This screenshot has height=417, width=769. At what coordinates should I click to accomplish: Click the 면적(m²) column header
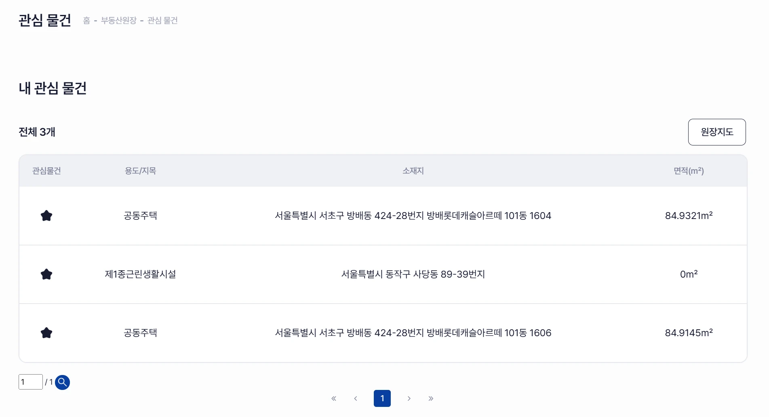tap(689, 171)
